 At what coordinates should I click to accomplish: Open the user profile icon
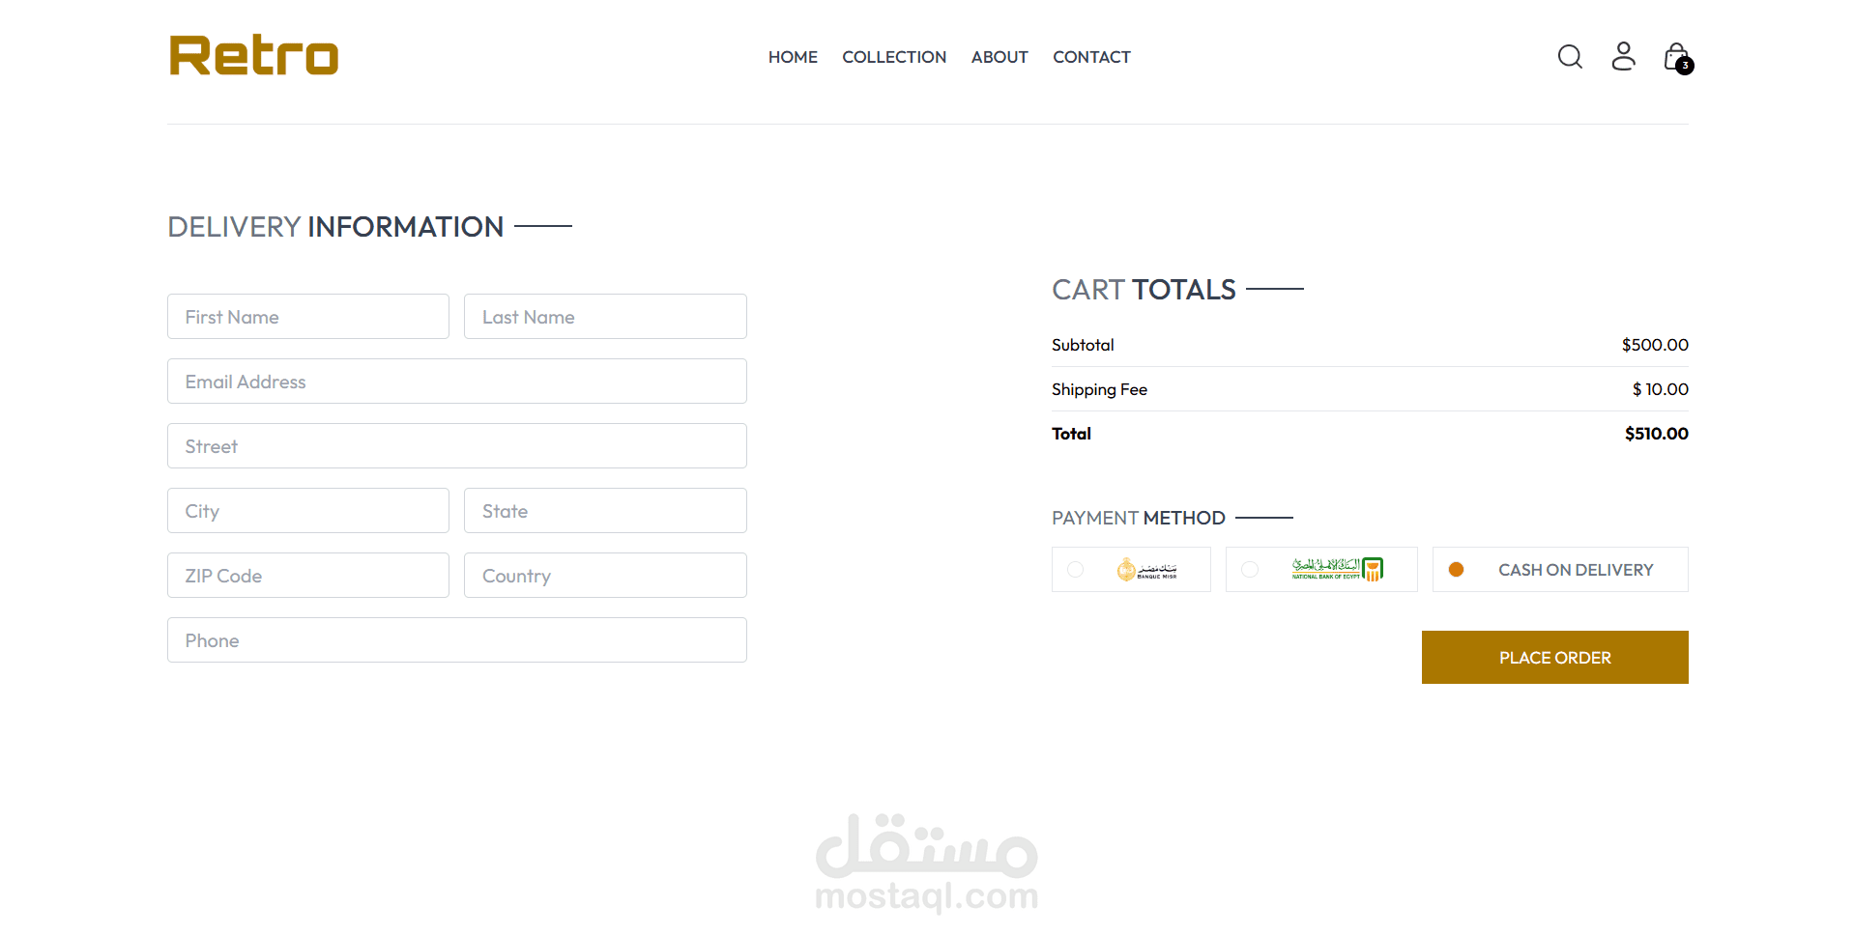(1623, 56)
